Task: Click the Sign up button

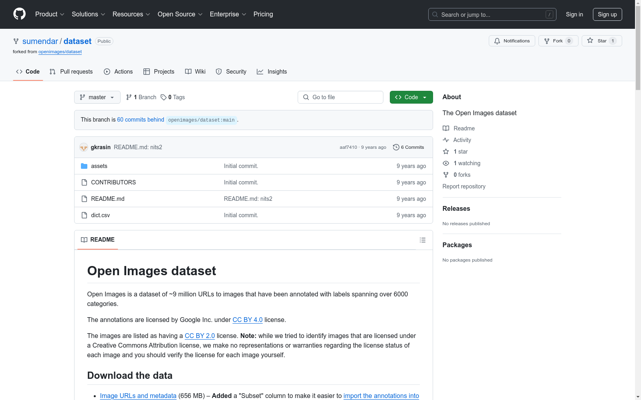Action: [x=607, y=14]
